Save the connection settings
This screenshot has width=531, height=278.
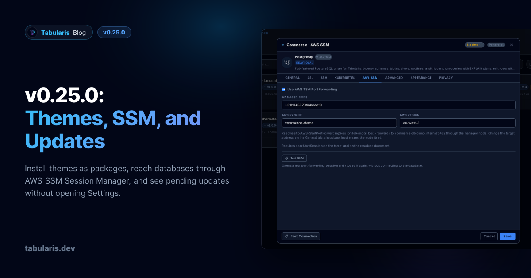[507, 236]
